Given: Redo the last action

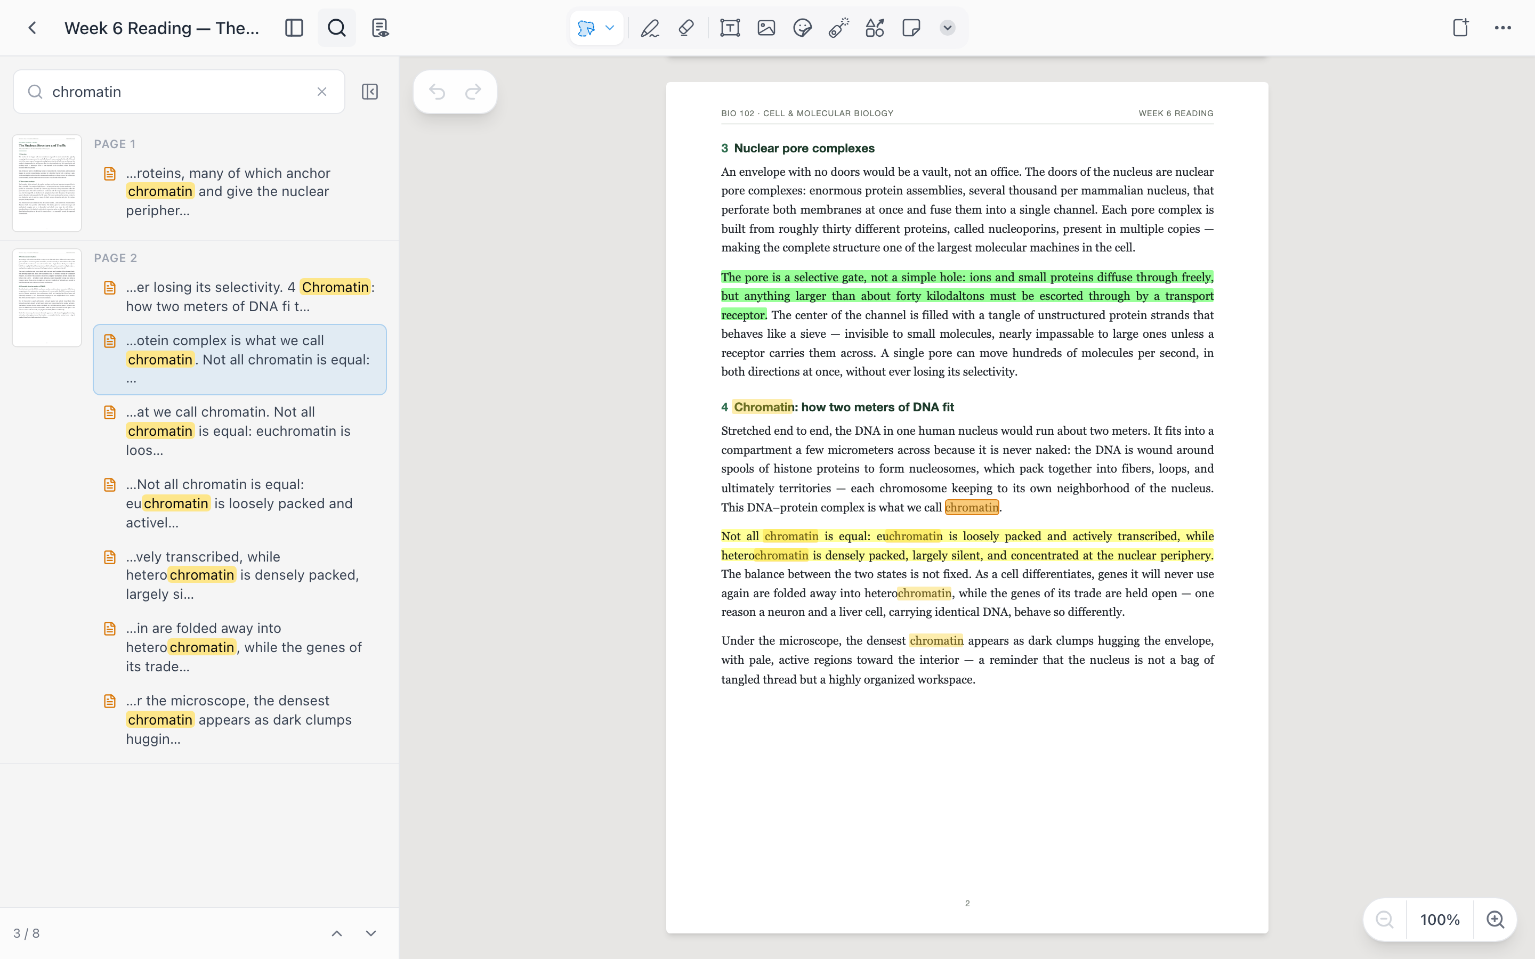Looking at the screenshot, I should click(473, 92).
